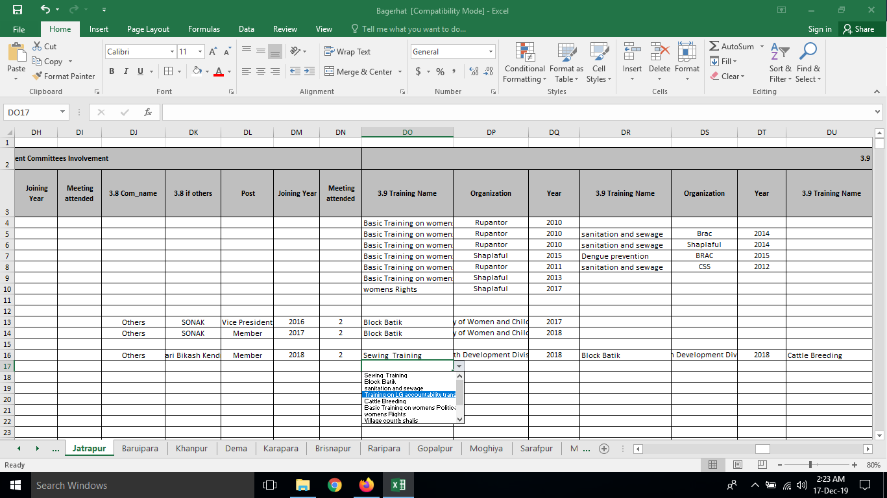Viewport: 887px width, 498px height.
Task: Toggle Bold formatting
Action: (x=112, y=72)
